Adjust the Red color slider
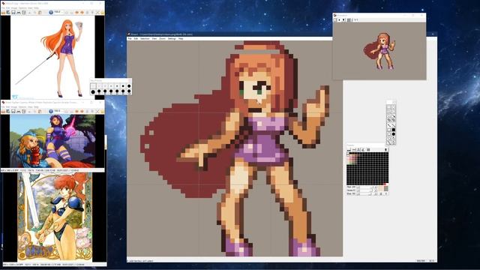Screen dimensions: 480x270 [367, 187]
